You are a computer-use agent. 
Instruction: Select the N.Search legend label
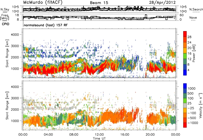coord(196,9)
